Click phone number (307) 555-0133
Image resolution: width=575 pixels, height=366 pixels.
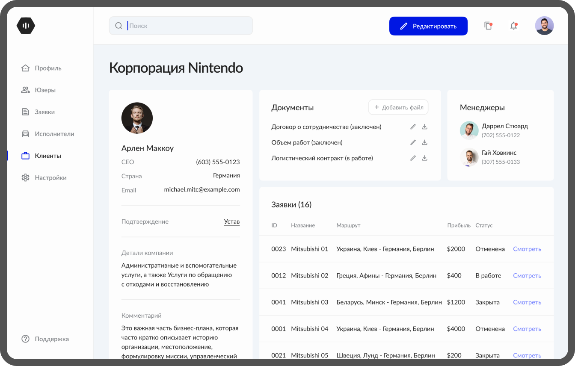tap(501, 162)
